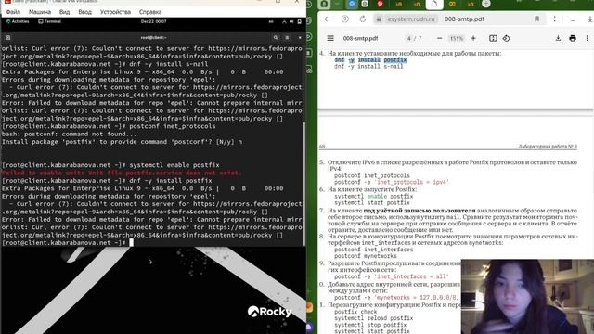Click 'systemctl start postfix' under step 6
Viewport: 594px width, 334px height.
pos(372,202)
